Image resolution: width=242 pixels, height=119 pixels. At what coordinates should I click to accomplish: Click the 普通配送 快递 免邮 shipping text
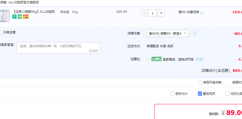pos(160,46)
